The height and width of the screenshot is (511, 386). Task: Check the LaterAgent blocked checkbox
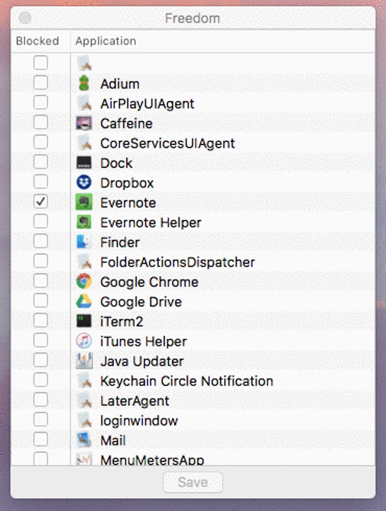pos(41,399)
